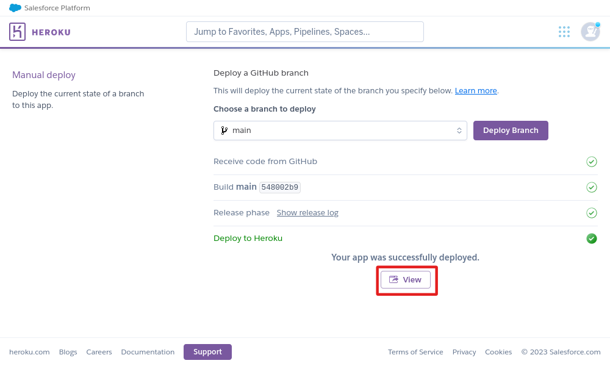The width and height of the screenshot is (610, 366).
Task: Click the checkmark for Receive code from GitHub
Action: pyautogui.click(x=591, y=162)
